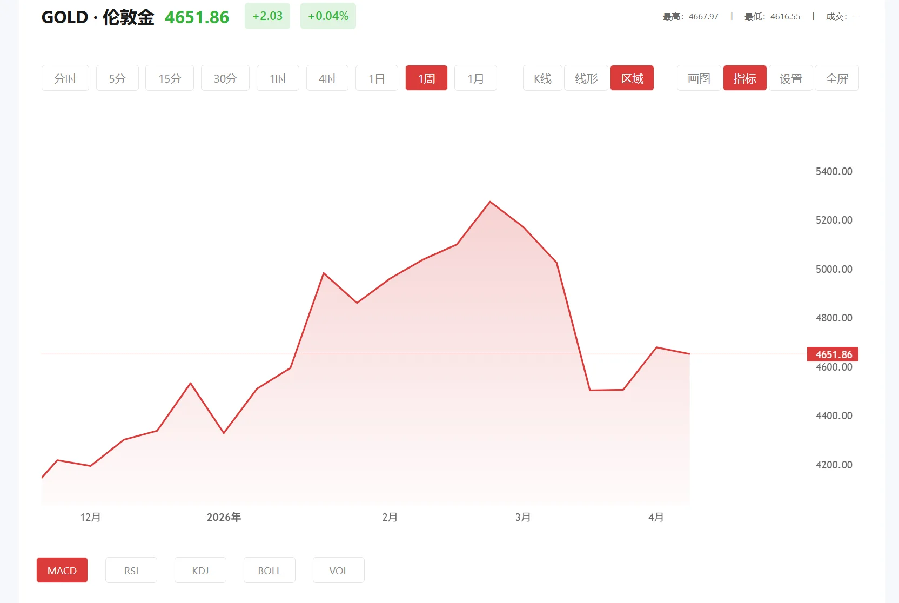Select the 分时 intraday view

click(x=65, y=78)
